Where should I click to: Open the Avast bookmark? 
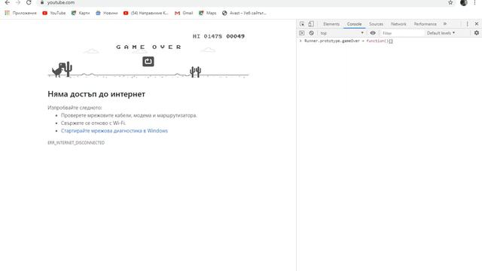(244, 13)
